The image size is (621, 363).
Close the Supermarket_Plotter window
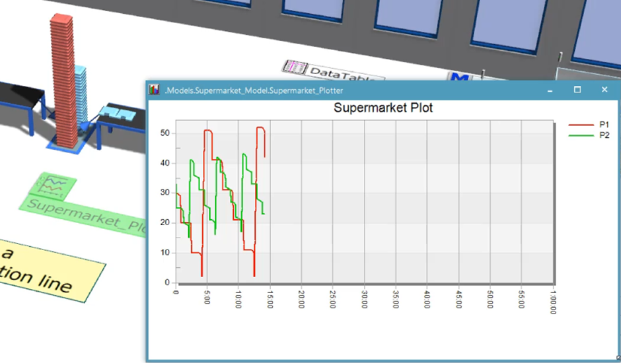[604, 90]
